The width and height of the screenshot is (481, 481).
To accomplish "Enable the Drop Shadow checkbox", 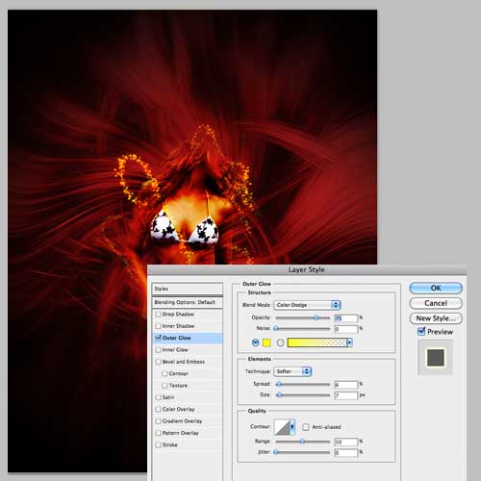I will tap(158, 315).
